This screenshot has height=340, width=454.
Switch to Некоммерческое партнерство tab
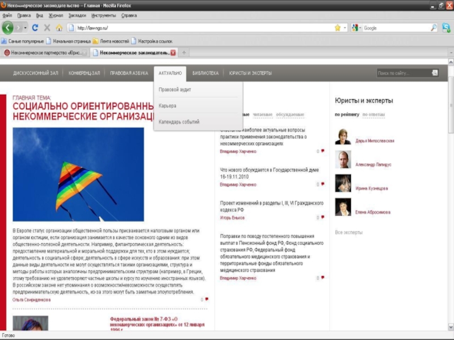(x=45, y=53)
